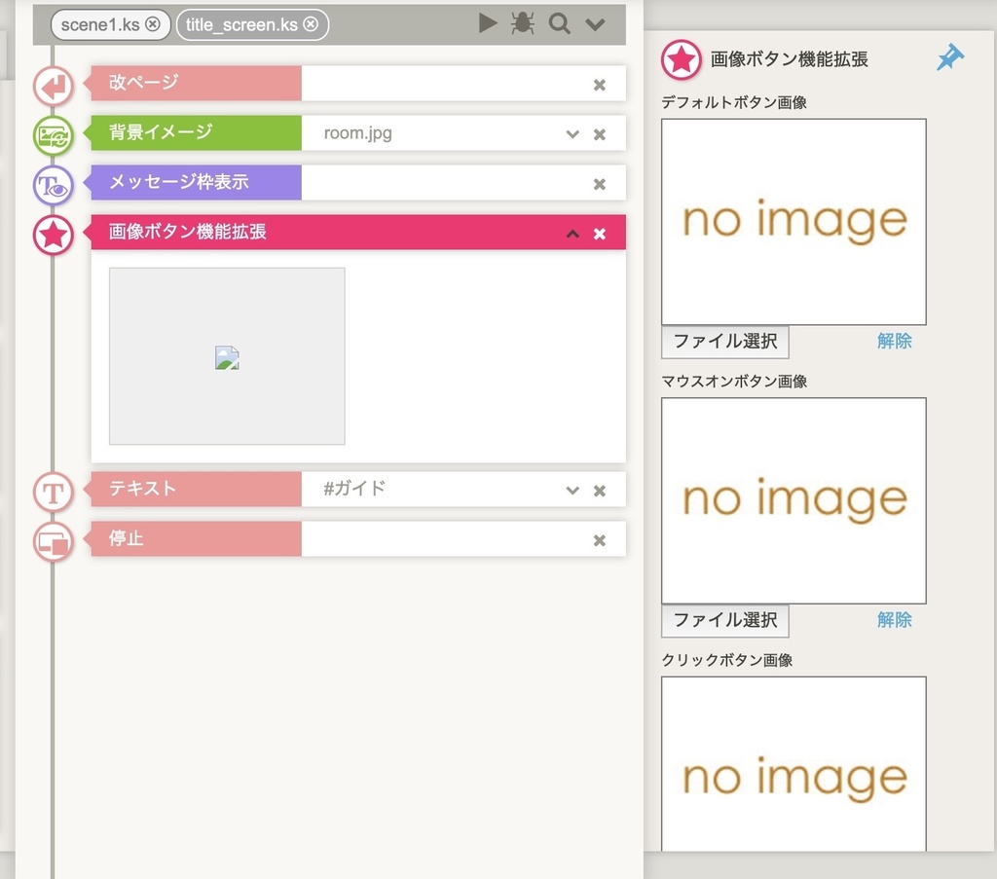Screen dimensions: 997x879
Task: Open the toolbar chevron dropdown menu
Action: (595, 23)
